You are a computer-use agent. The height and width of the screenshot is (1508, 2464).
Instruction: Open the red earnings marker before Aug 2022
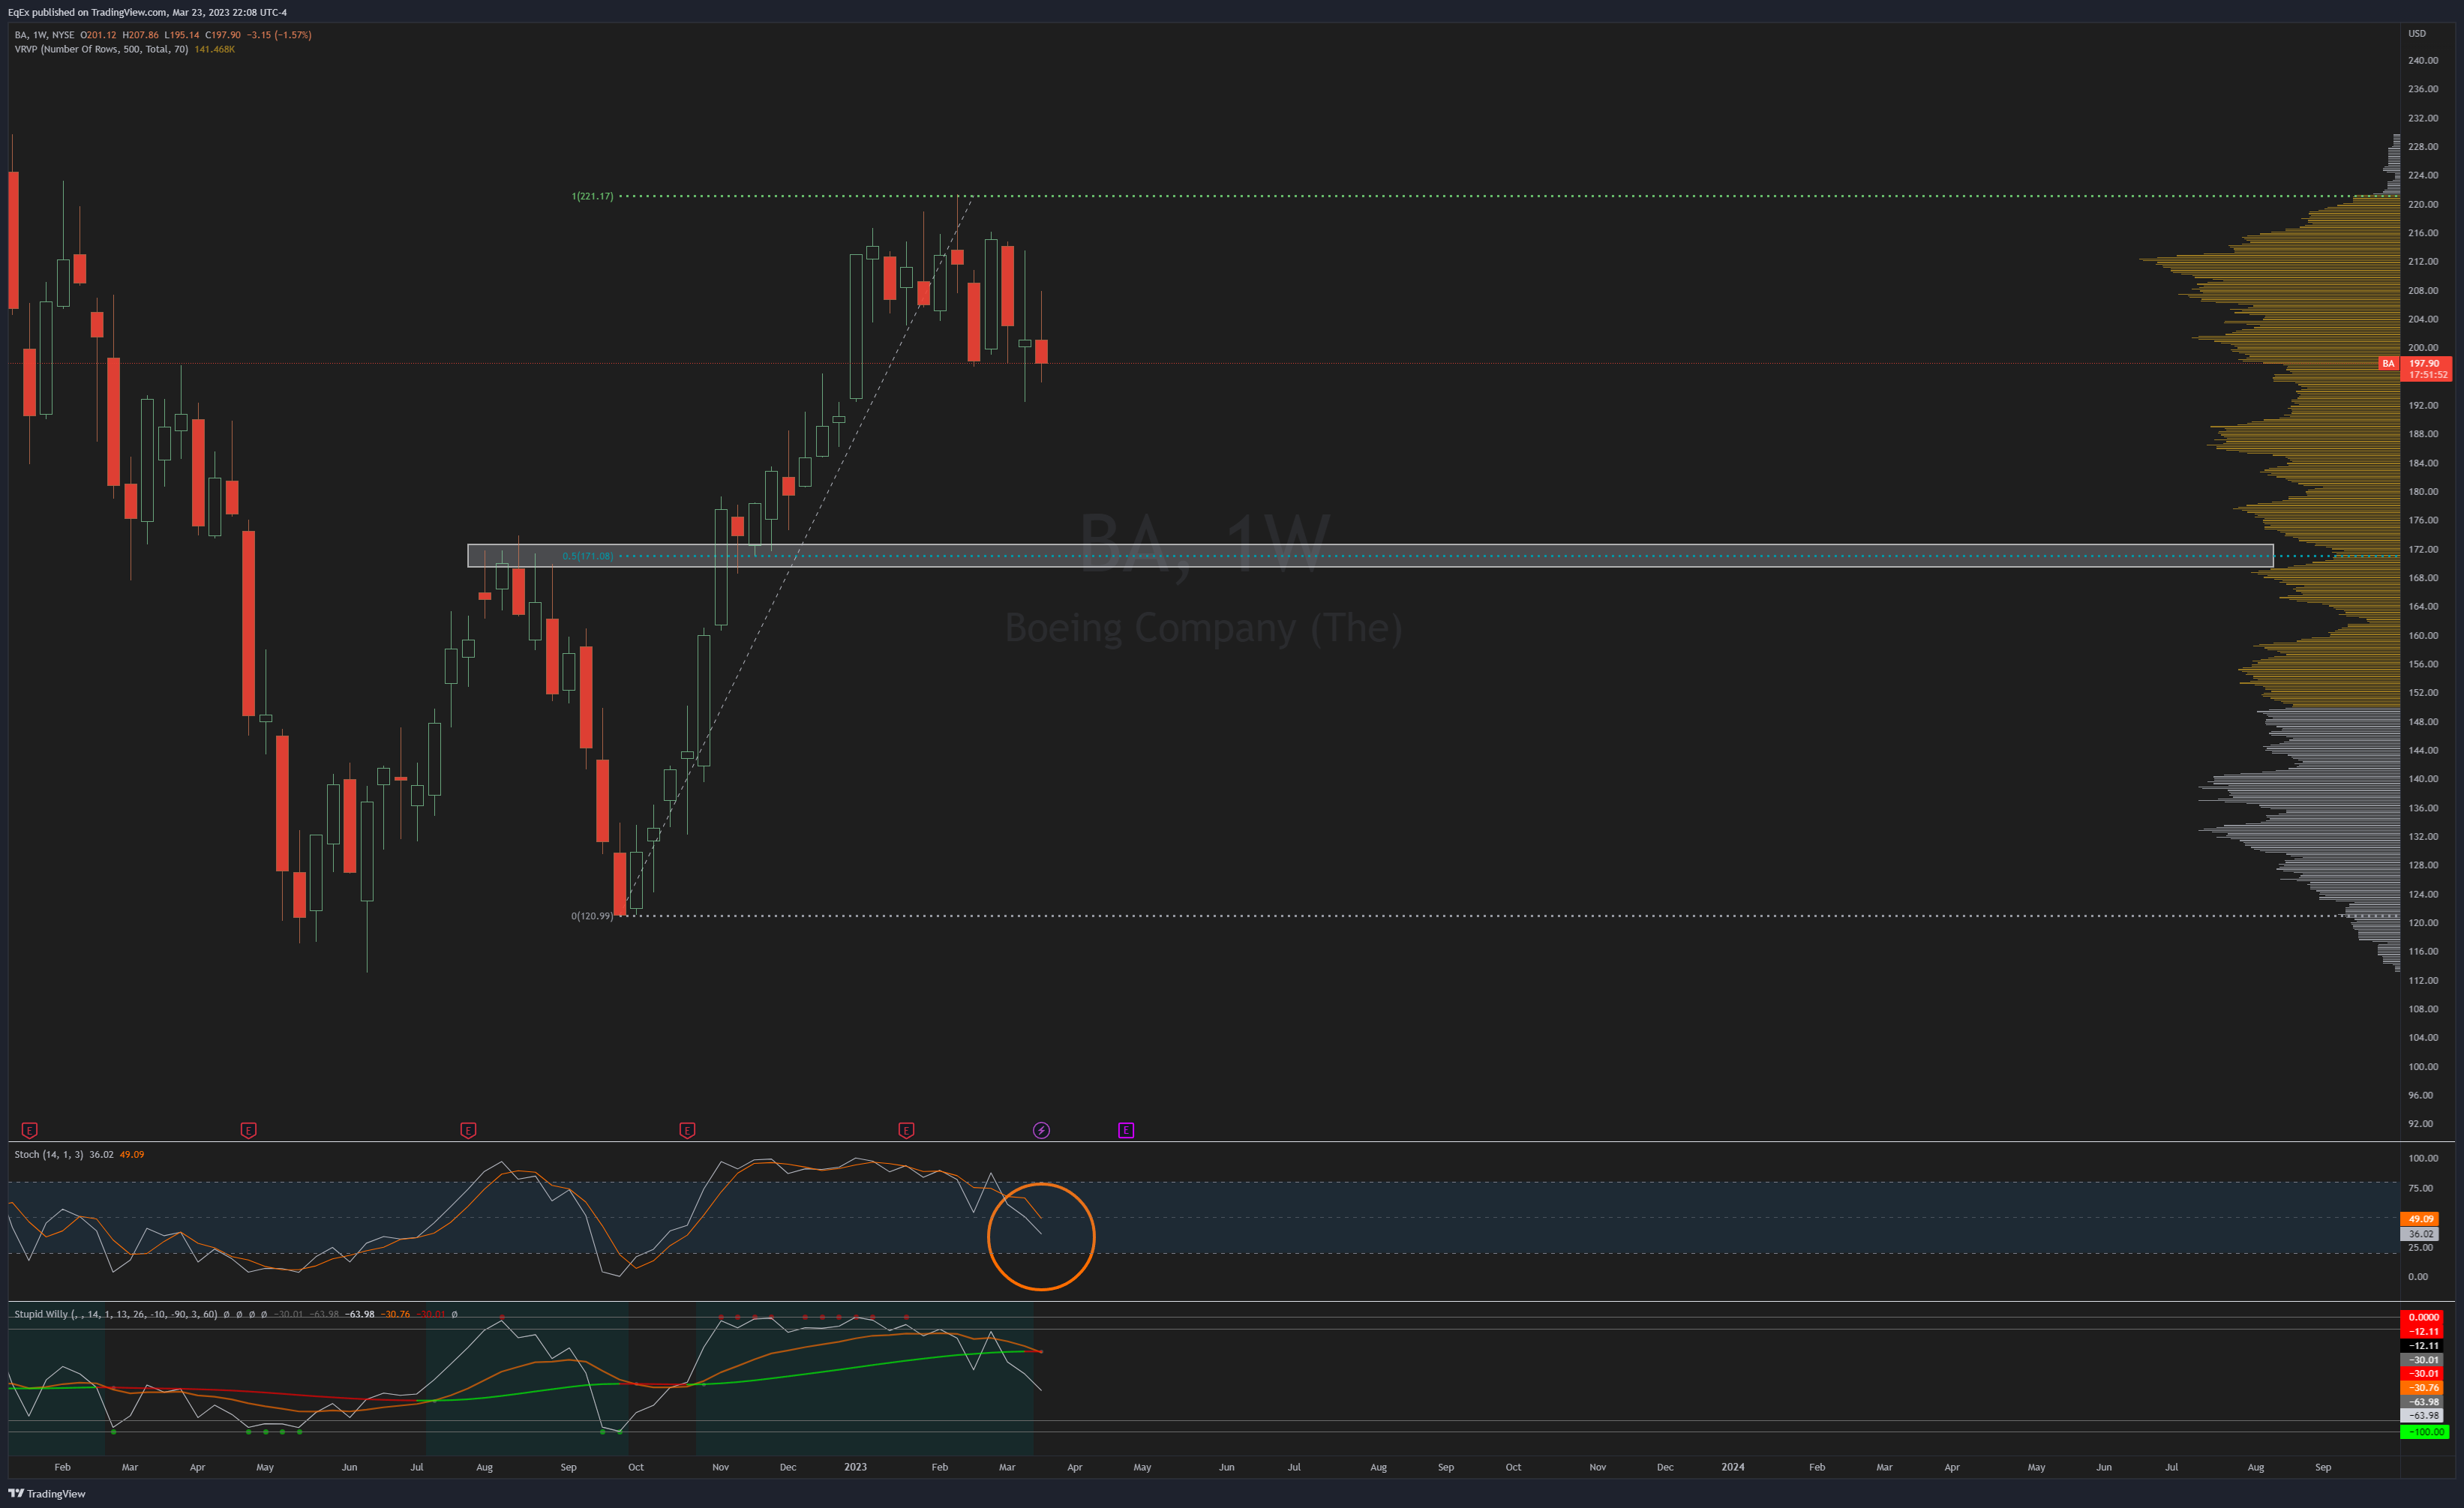click(x=468, y=1130)
